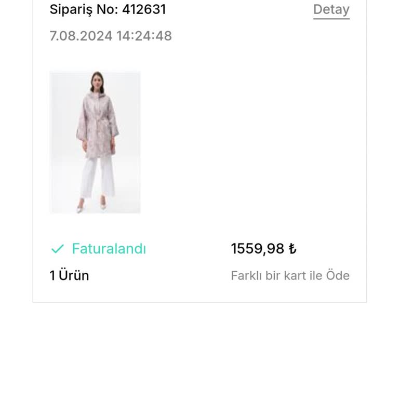
Task: Tap the model's face in product photo
Action: 97,81
